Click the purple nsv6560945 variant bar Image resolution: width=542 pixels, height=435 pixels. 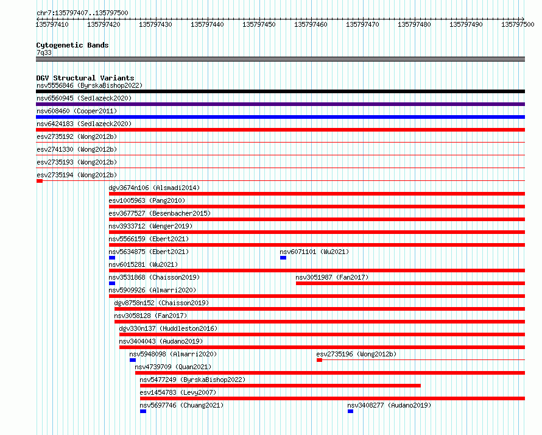coord(280,104)
